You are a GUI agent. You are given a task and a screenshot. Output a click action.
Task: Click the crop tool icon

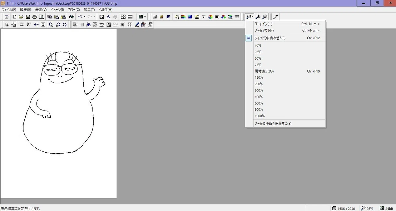point(6,25)
